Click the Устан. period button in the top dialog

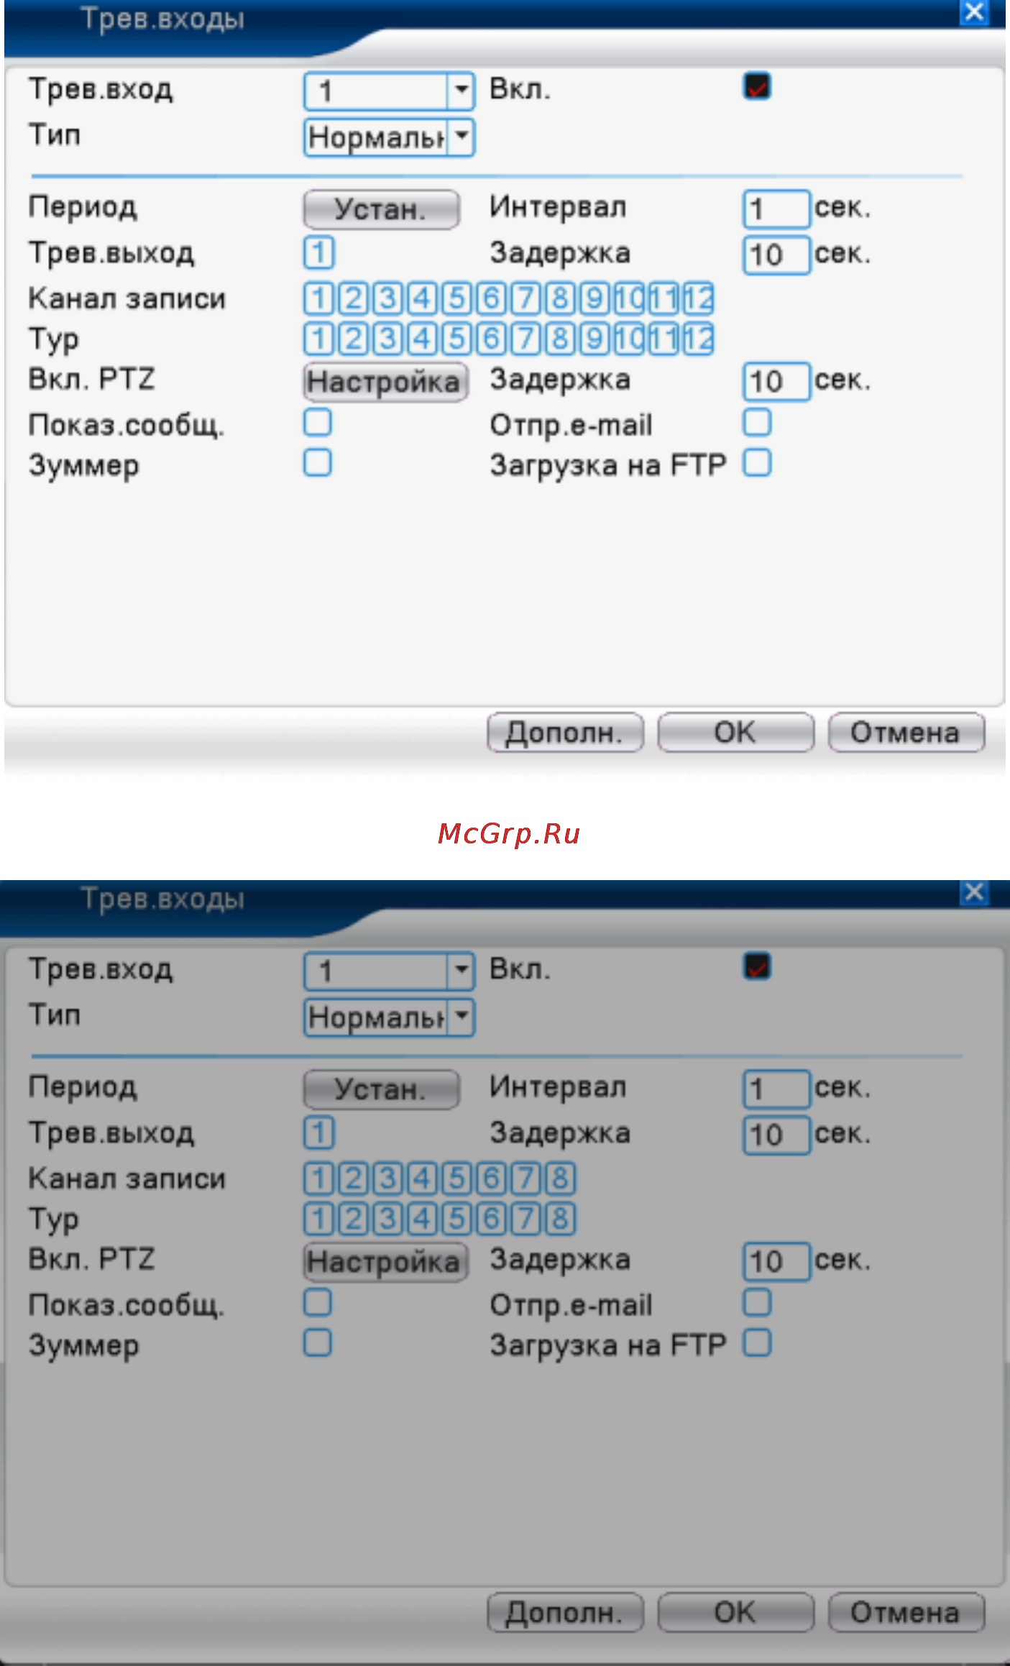[381, 209]
